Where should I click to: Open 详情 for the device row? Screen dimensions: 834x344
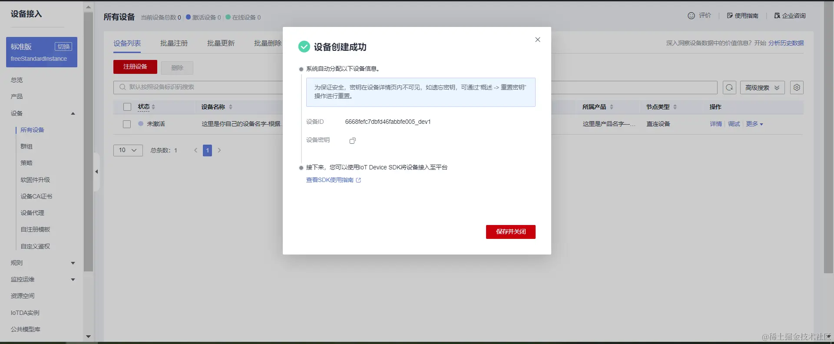click(716, 124)
